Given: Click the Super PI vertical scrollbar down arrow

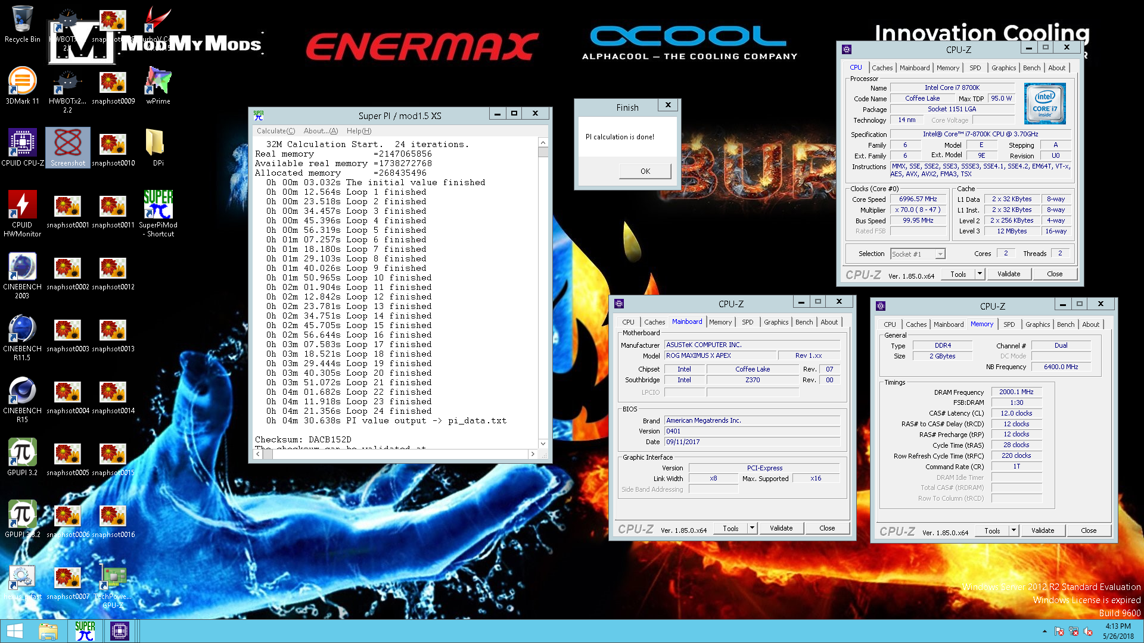Looking at the screenshot, I should click(x=543, y=444).
